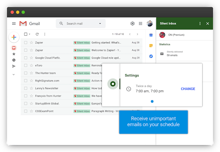Select the first Zapier Getting started email checkbox
This screenshot has width=220, height=152.
pos(26,43)
